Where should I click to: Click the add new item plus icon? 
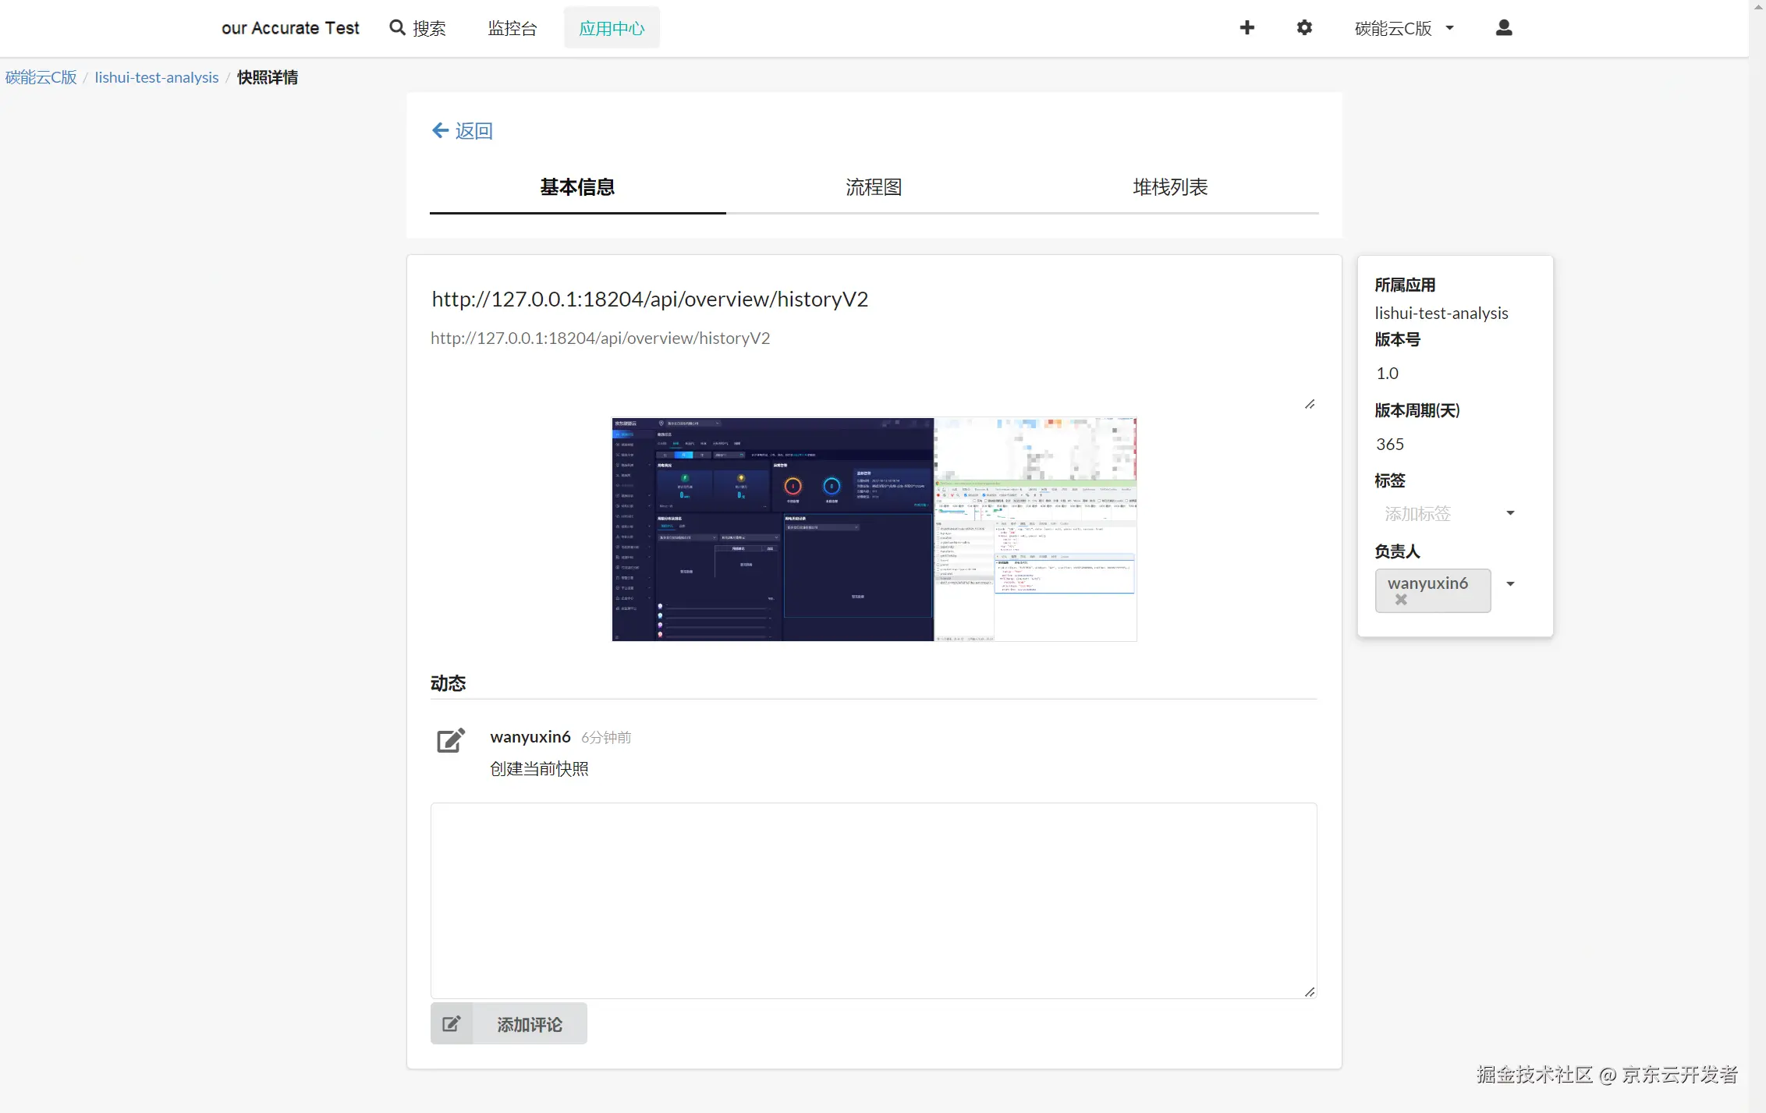1245,27
